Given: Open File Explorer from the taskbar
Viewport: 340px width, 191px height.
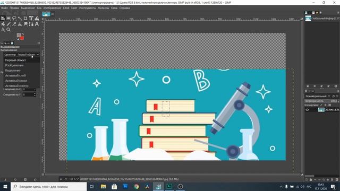Looking at the screenshot, I should (103, 186).
